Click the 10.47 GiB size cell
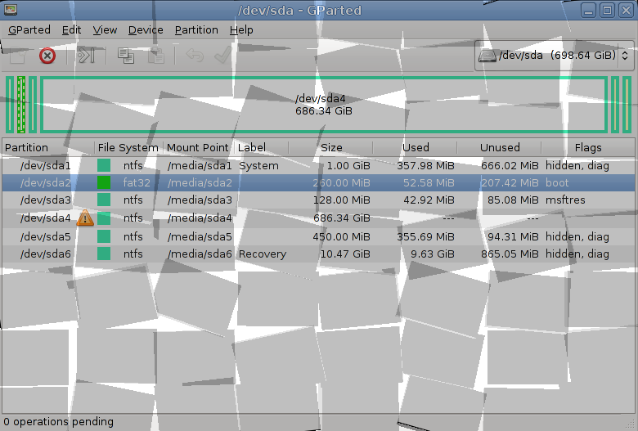The height and width of the screenshot is (431, 638). coord(345,254)
